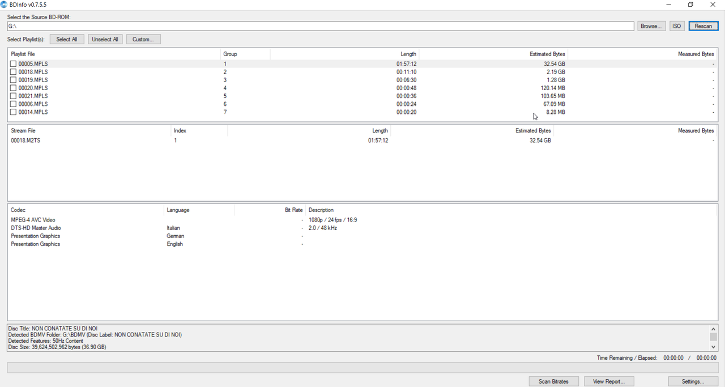Open View Report... button
725x387 pixels.
609,381
